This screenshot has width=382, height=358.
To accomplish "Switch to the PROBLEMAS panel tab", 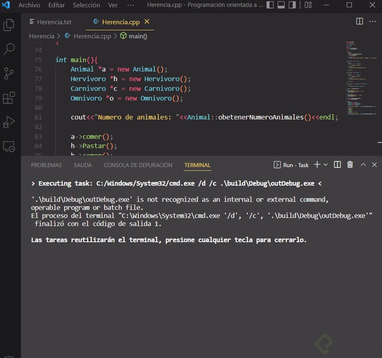I will pyautogui.click(x=46, y=165).
